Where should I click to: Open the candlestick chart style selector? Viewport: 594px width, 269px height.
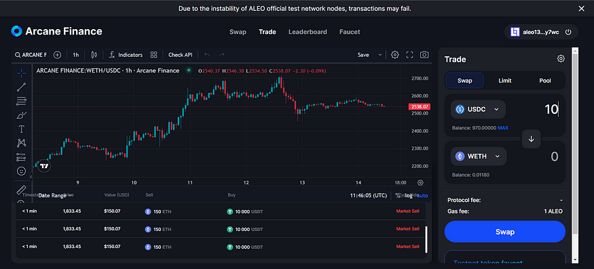coord(94,55)
